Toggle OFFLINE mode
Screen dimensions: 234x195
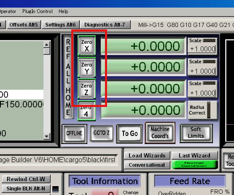point(74,134)
